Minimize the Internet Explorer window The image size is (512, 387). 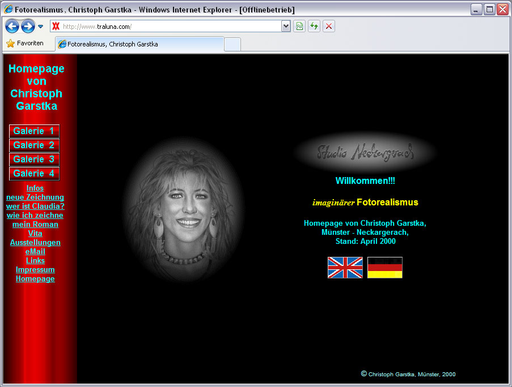pyautogui.click(x=476, y=10)
